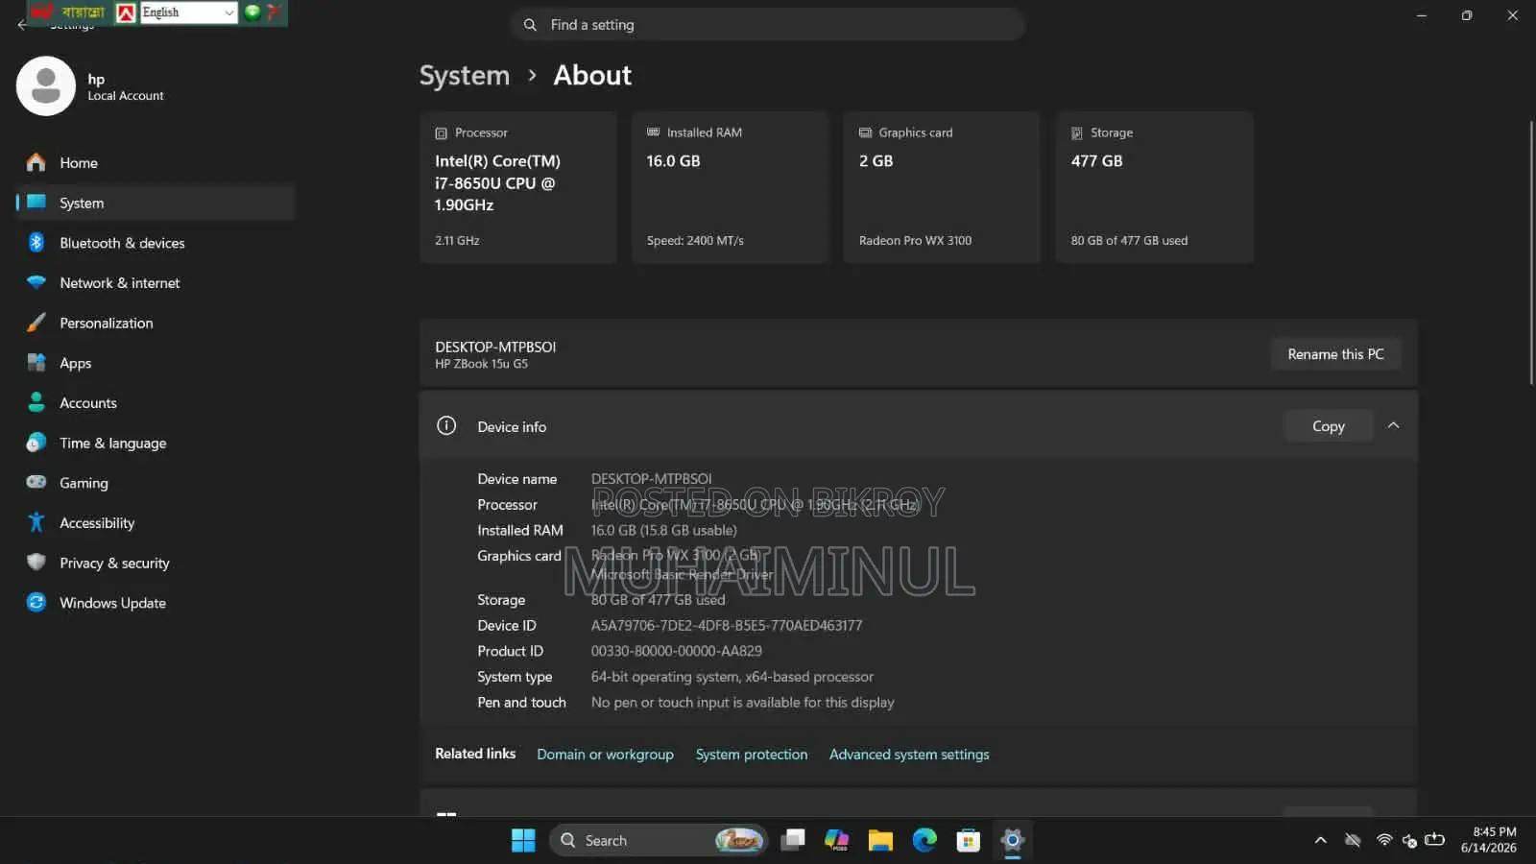1536x864 pixels.
Task: Click Rename this PC button
Action: (x=1335, y=354)
